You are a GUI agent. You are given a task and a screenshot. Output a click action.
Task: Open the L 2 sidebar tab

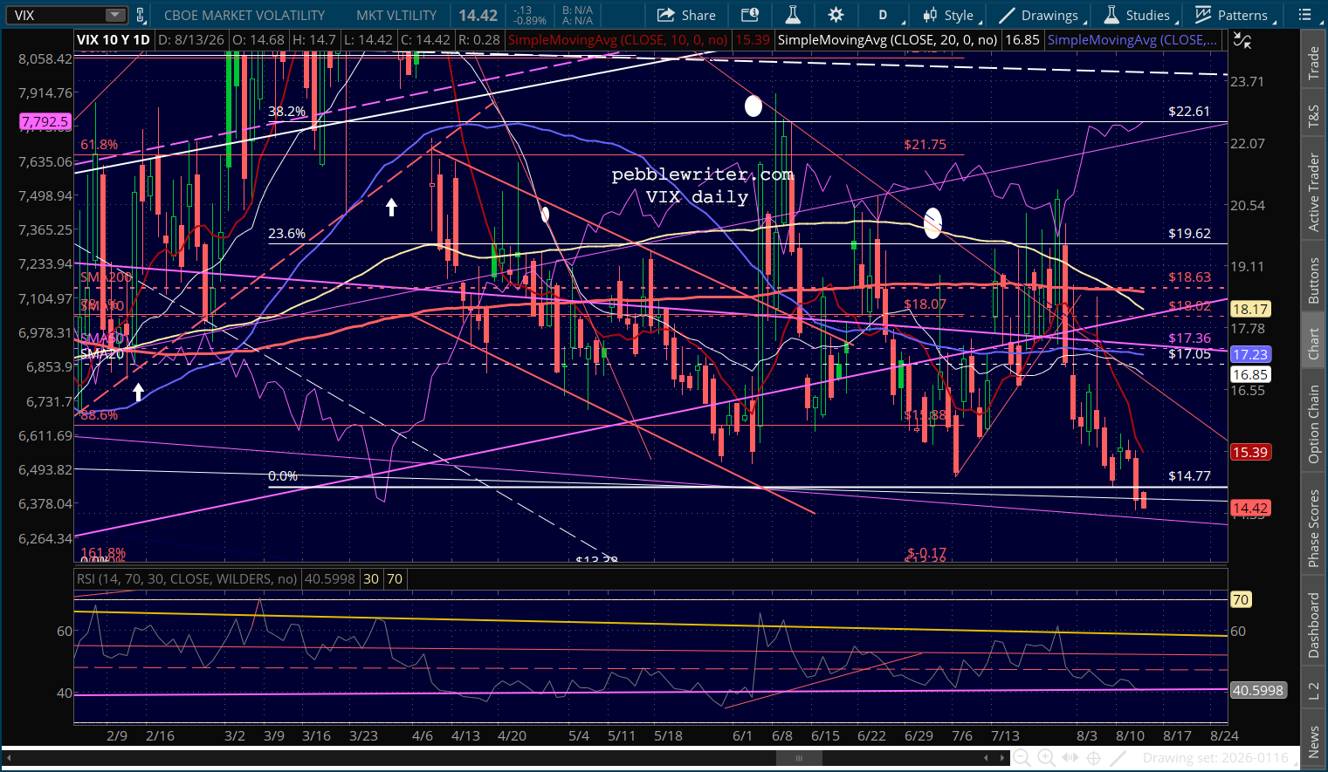(x=1313, y=691)
